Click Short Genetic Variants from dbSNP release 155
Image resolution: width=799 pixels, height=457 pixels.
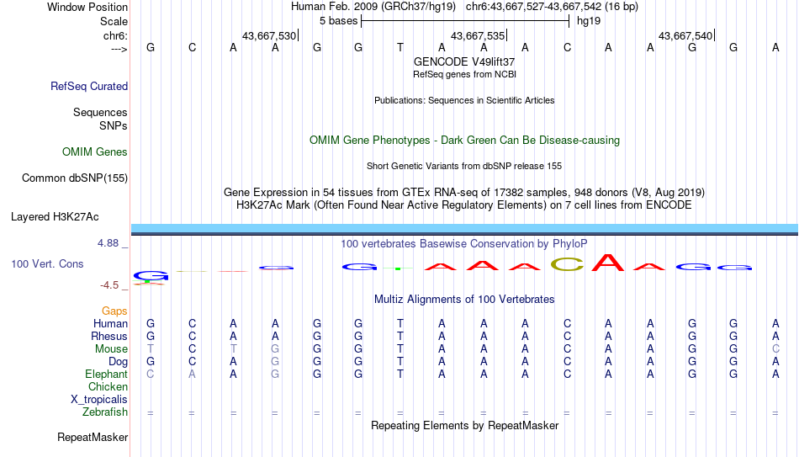(464, 166)
